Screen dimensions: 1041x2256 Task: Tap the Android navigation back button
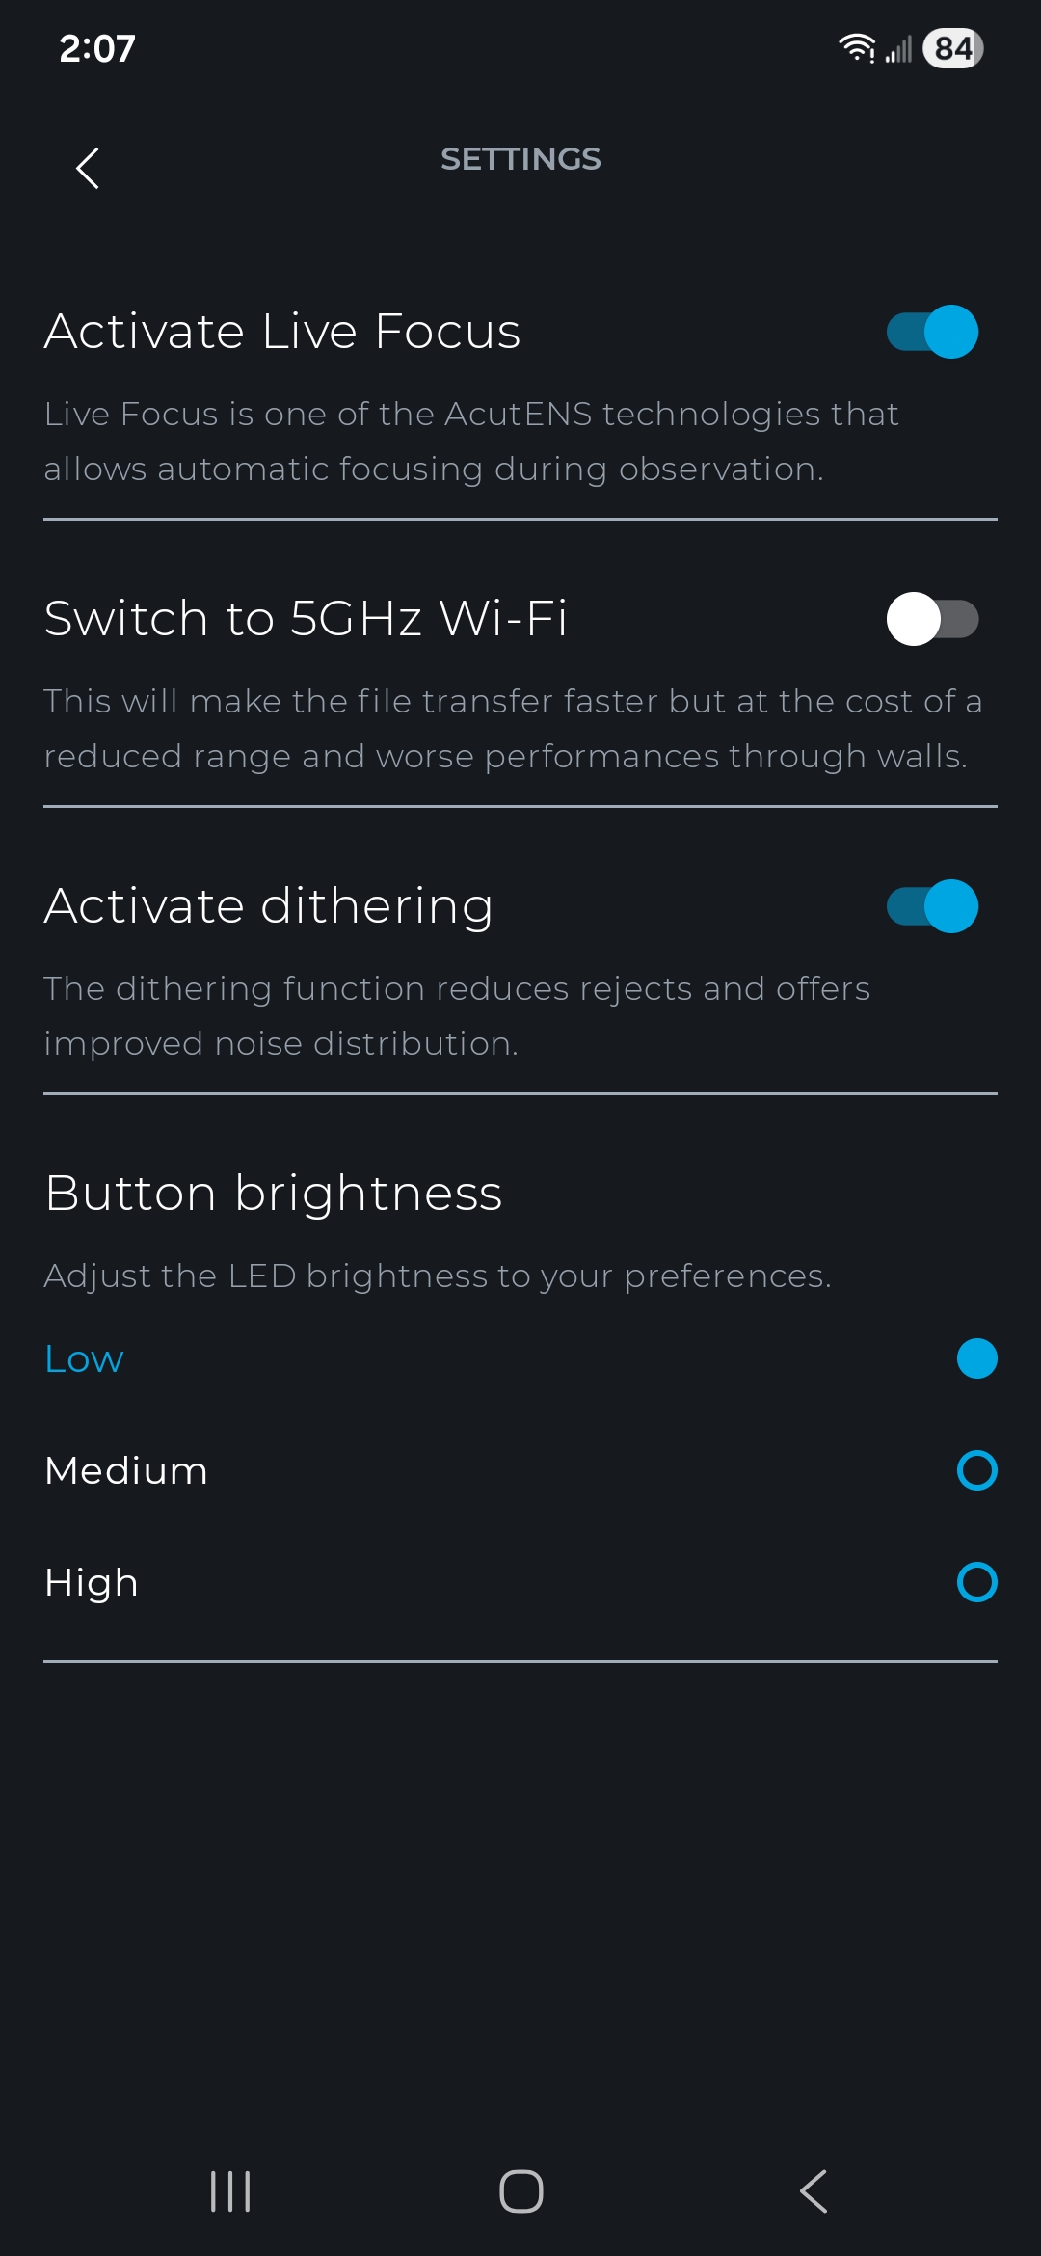click(x=814, y=2190)
